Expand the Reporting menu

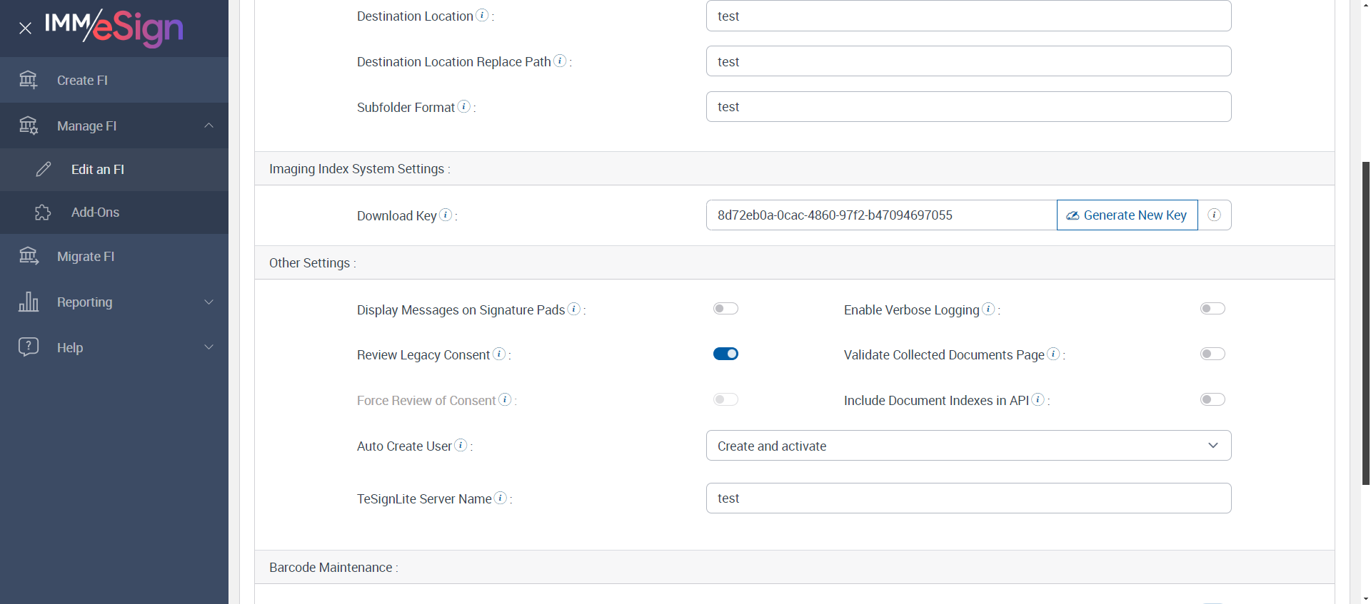pos(114,302)
